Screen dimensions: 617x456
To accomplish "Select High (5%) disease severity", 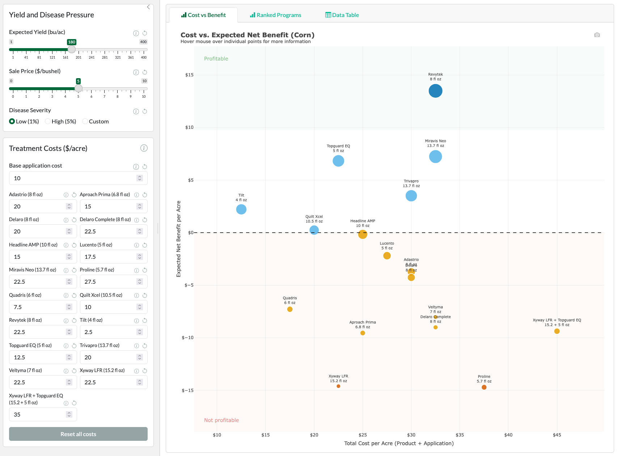I will (x=48, y=122).
